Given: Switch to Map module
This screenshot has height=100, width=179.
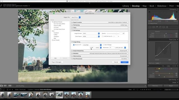Looking at the screenshot, I should coord(145,6).
